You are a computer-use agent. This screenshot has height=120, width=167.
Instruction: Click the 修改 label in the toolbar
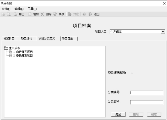(61, 14)
